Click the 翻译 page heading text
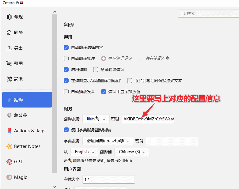Image resolution: width=239 pixels, height=189 pixels. point(69,25)
